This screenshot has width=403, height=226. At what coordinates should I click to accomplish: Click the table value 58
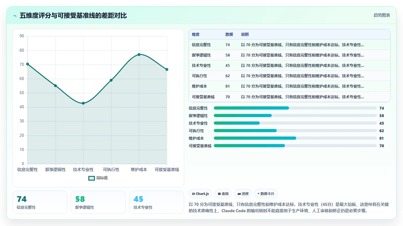(228, 55)
